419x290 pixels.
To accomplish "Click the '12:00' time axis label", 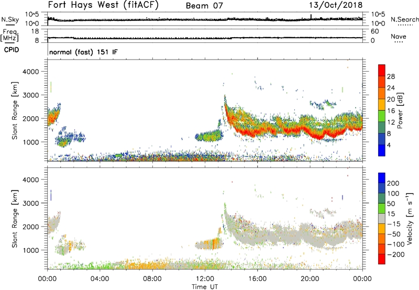I will [205, 279].
